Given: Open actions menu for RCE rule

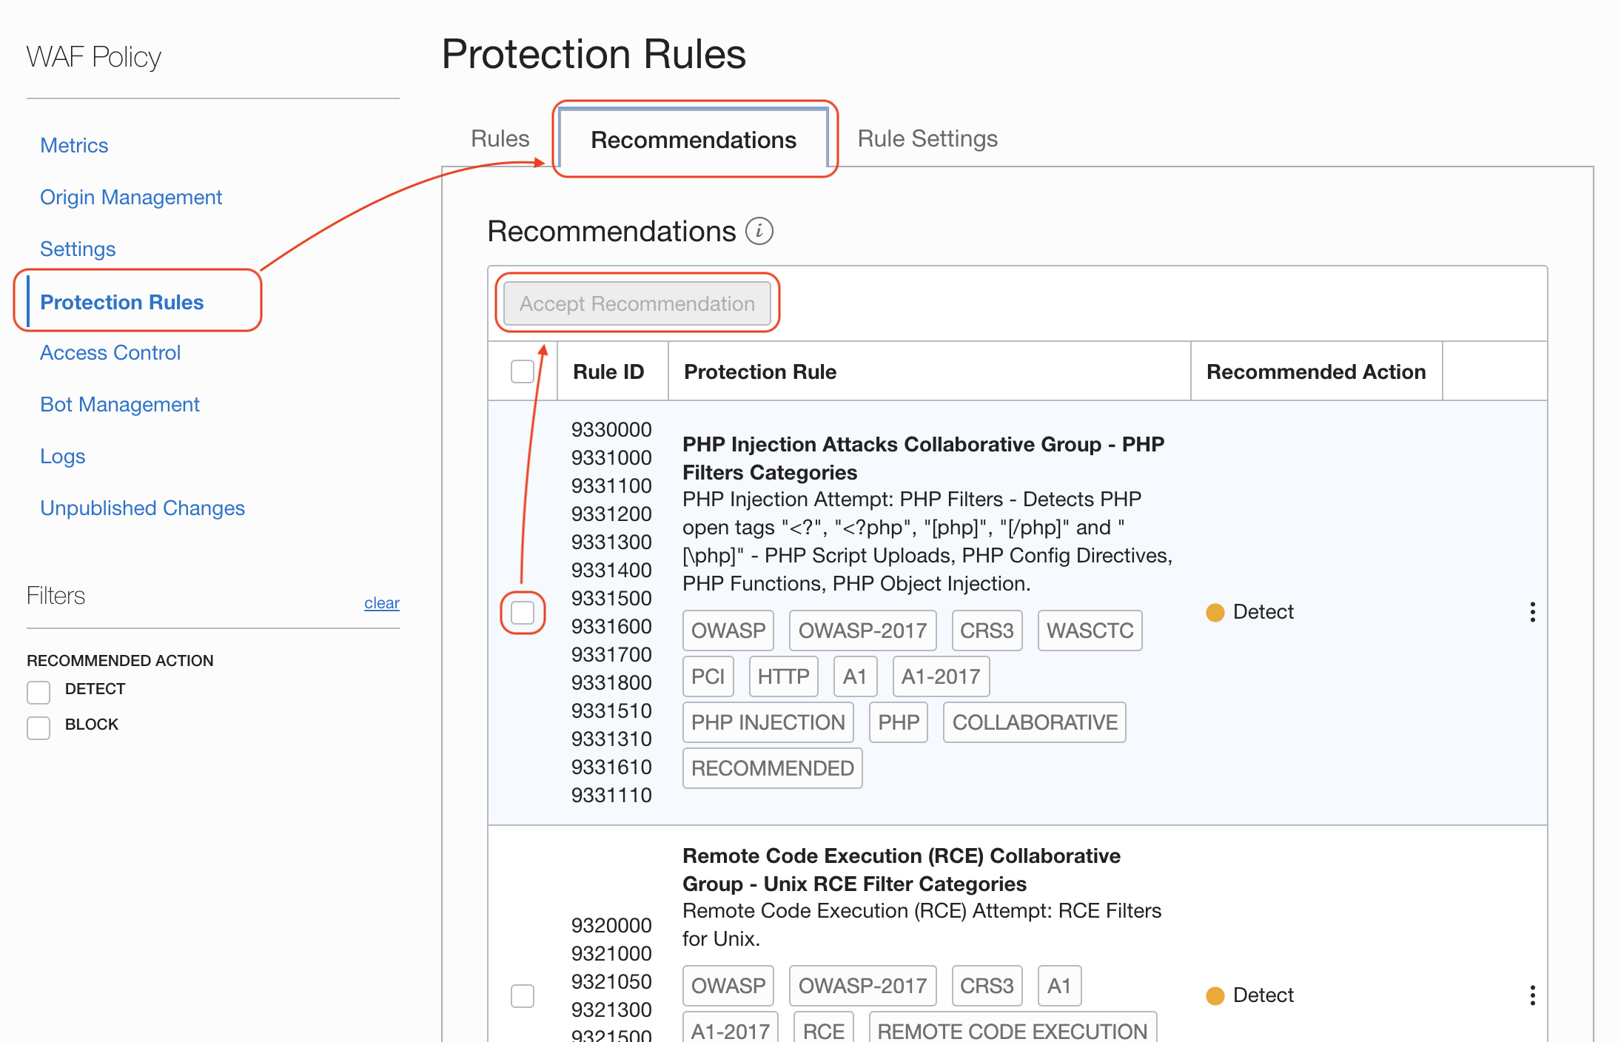Looking at the screenshot, I should (x=1532, y=995).
